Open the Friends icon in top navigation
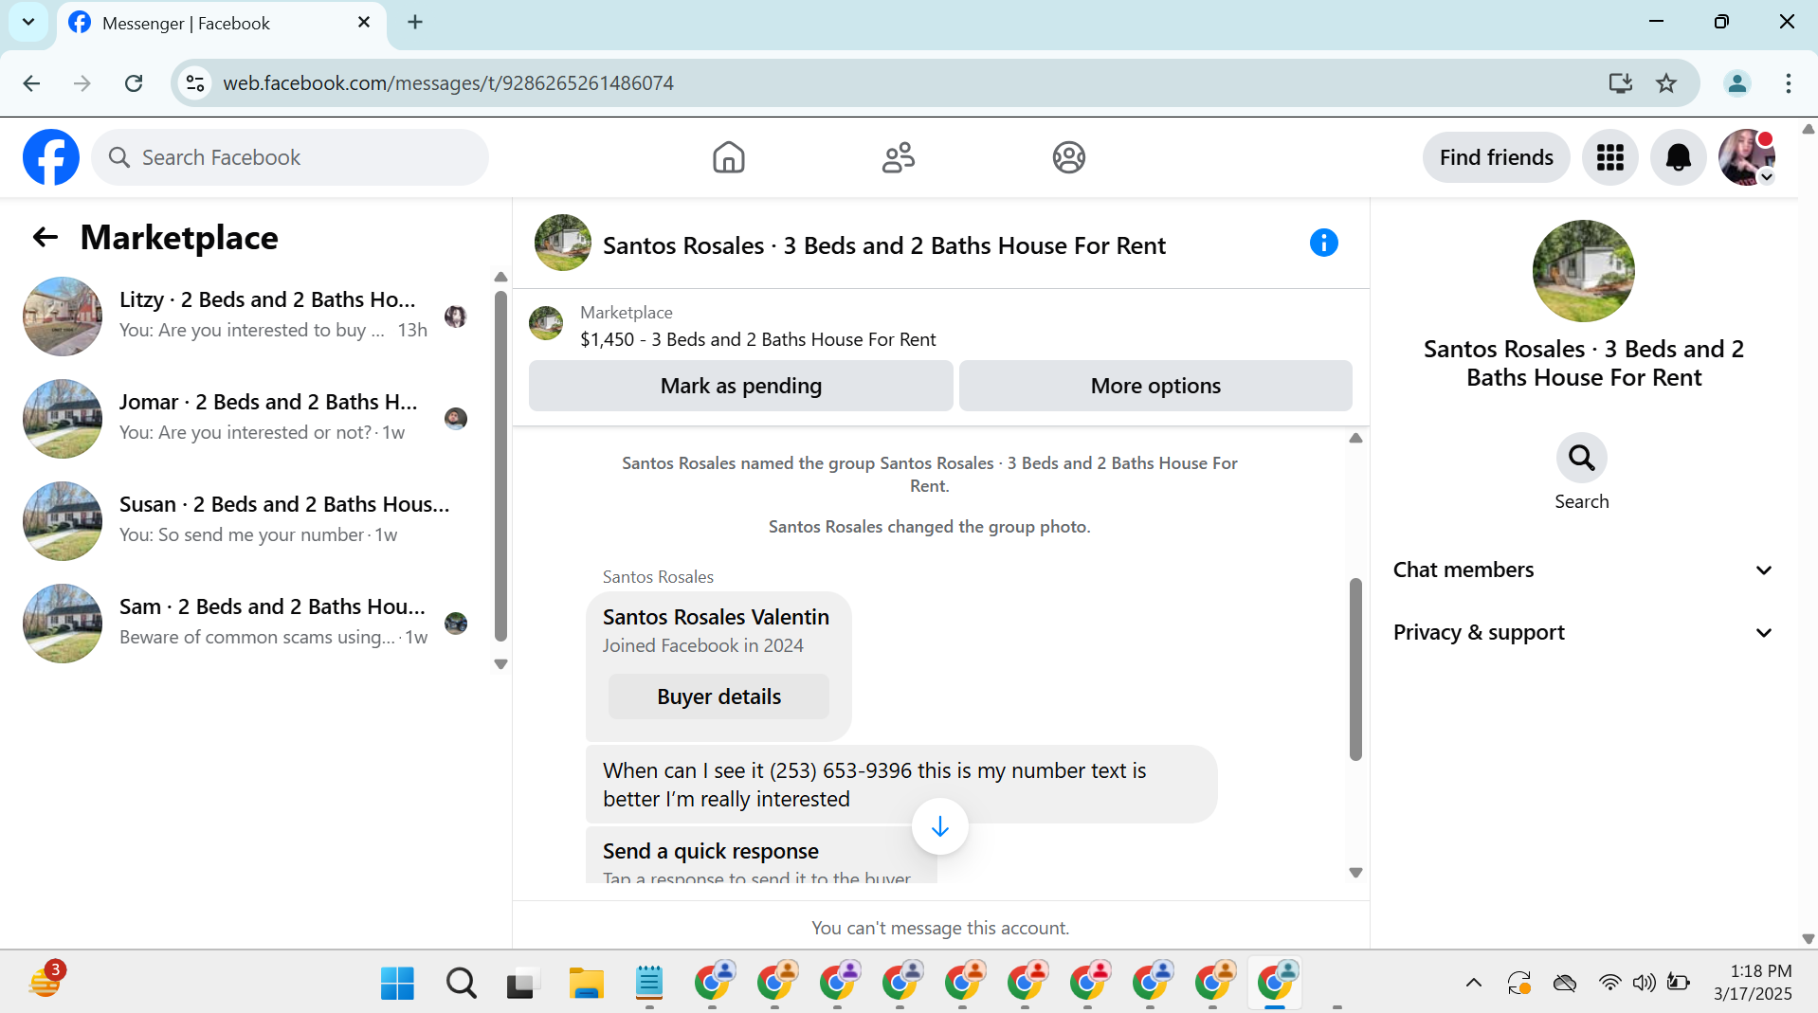 click(899, 157)
